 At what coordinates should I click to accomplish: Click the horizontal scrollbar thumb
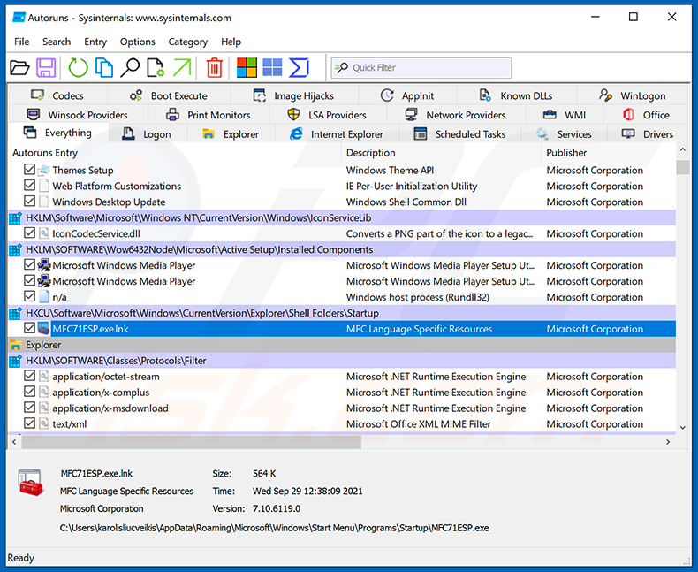(x=192, y=442)
